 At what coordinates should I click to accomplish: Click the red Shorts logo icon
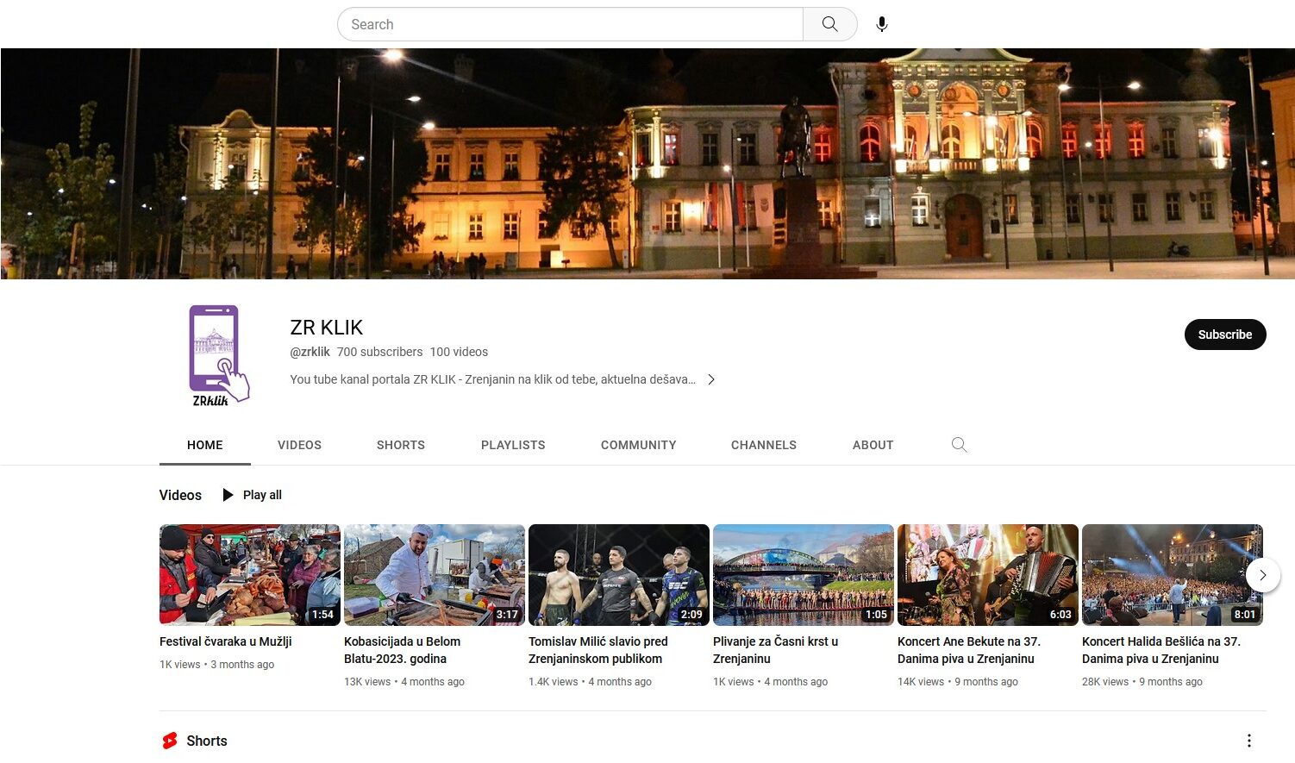tap(170, 741)
